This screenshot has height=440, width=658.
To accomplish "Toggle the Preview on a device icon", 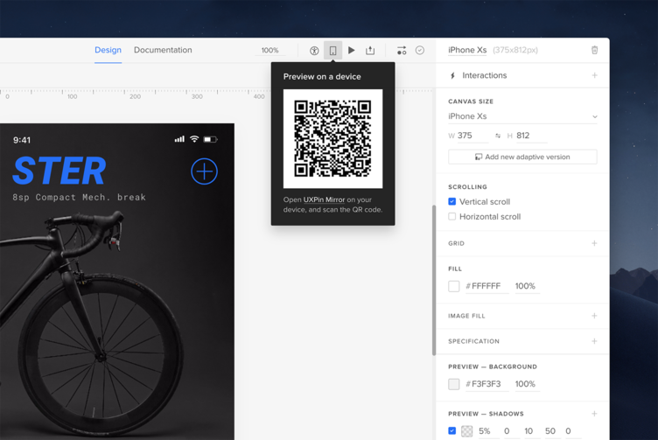I will coord(332,51).
